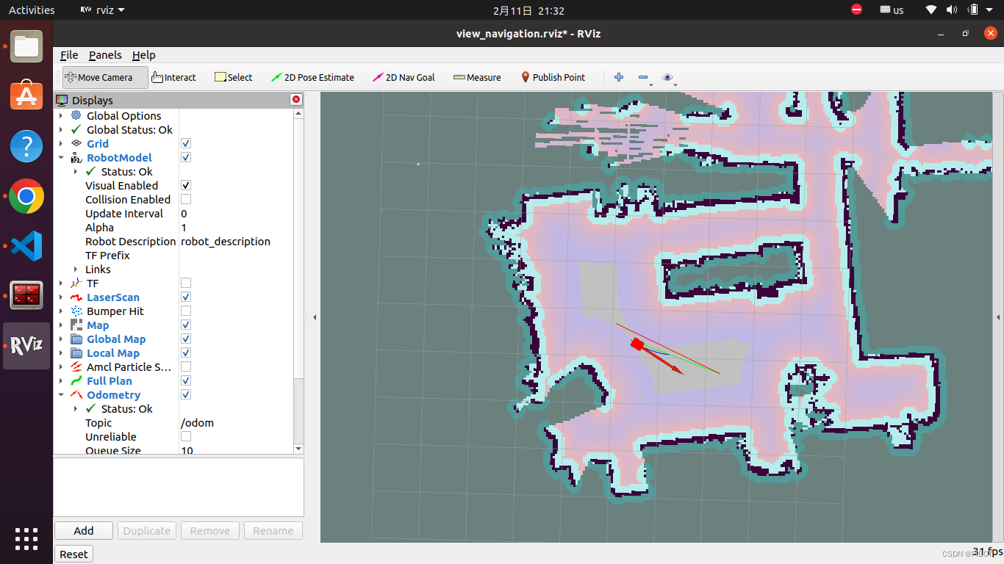1004x564 pixels.
Task: Click the Amcl Particle Swarm icon
Action: click(x=76, y=366)
